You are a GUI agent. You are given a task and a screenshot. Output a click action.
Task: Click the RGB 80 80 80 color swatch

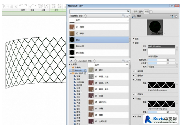tap(161, 46)
